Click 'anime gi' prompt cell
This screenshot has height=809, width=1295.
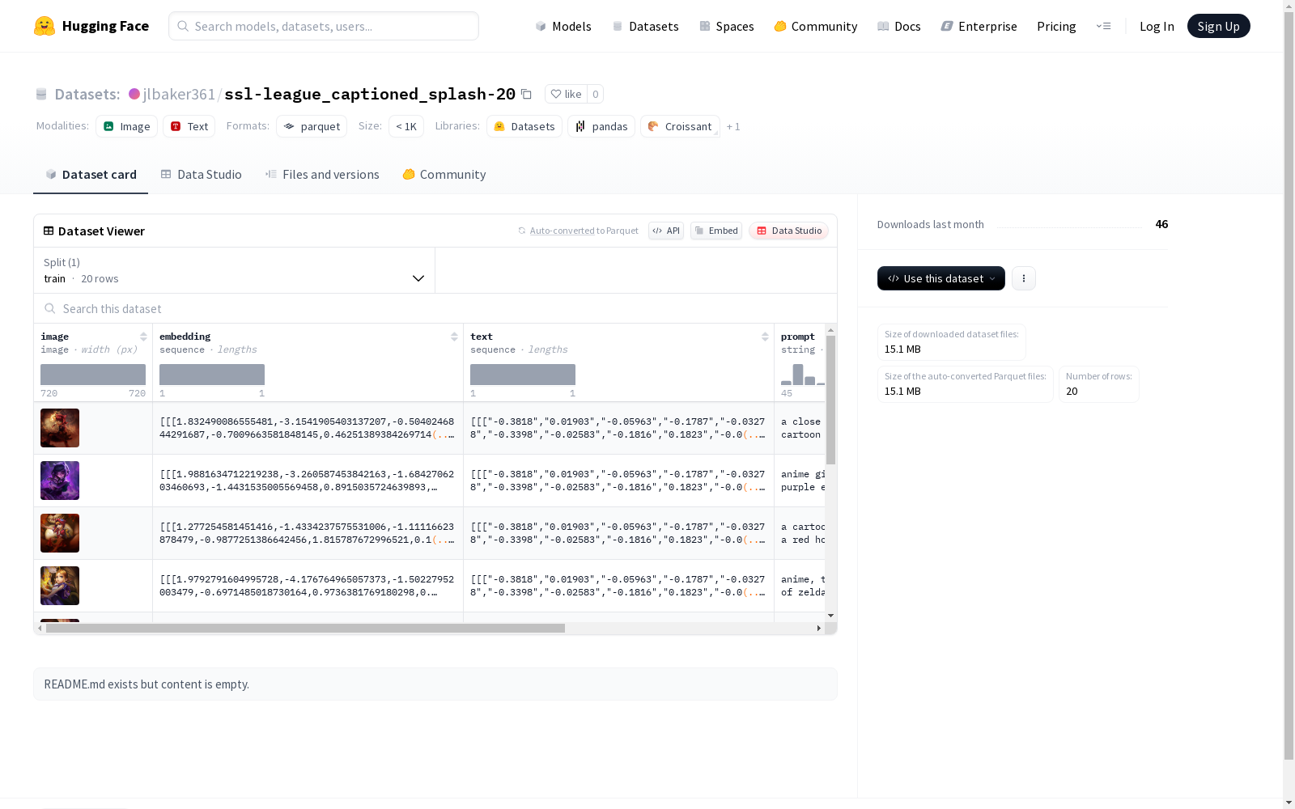[x=800, y=481]
